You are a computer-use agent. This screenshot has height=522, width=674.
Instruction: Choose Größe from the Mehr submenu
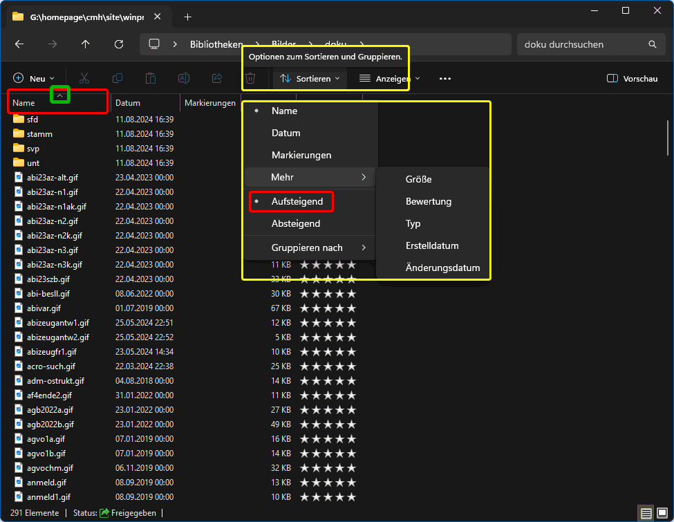pyautogui.click(x=418, y=180)
